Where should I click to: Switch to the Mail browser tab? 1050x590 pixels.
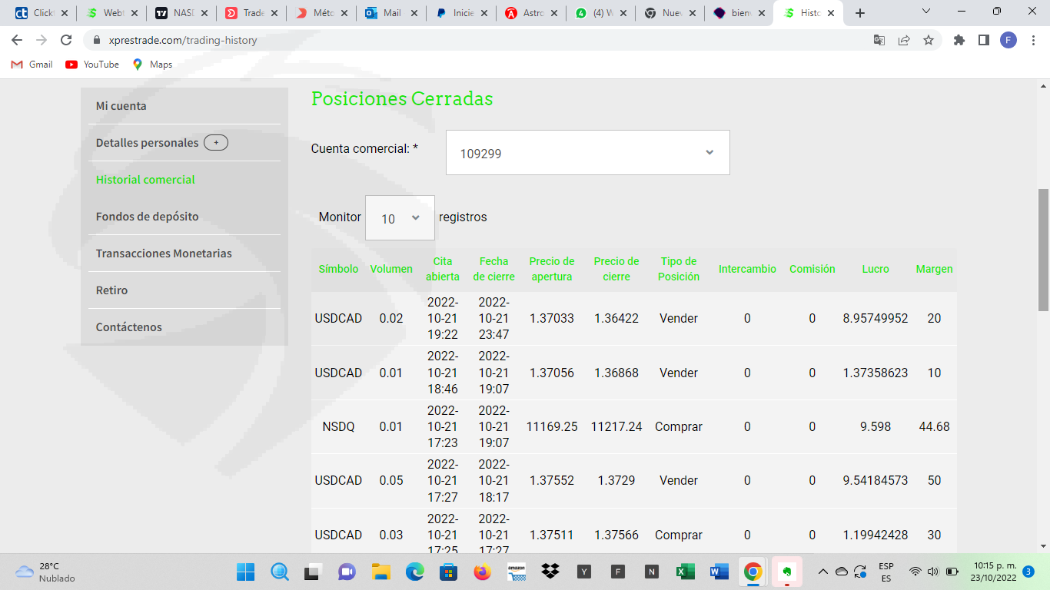pos(390,13)
